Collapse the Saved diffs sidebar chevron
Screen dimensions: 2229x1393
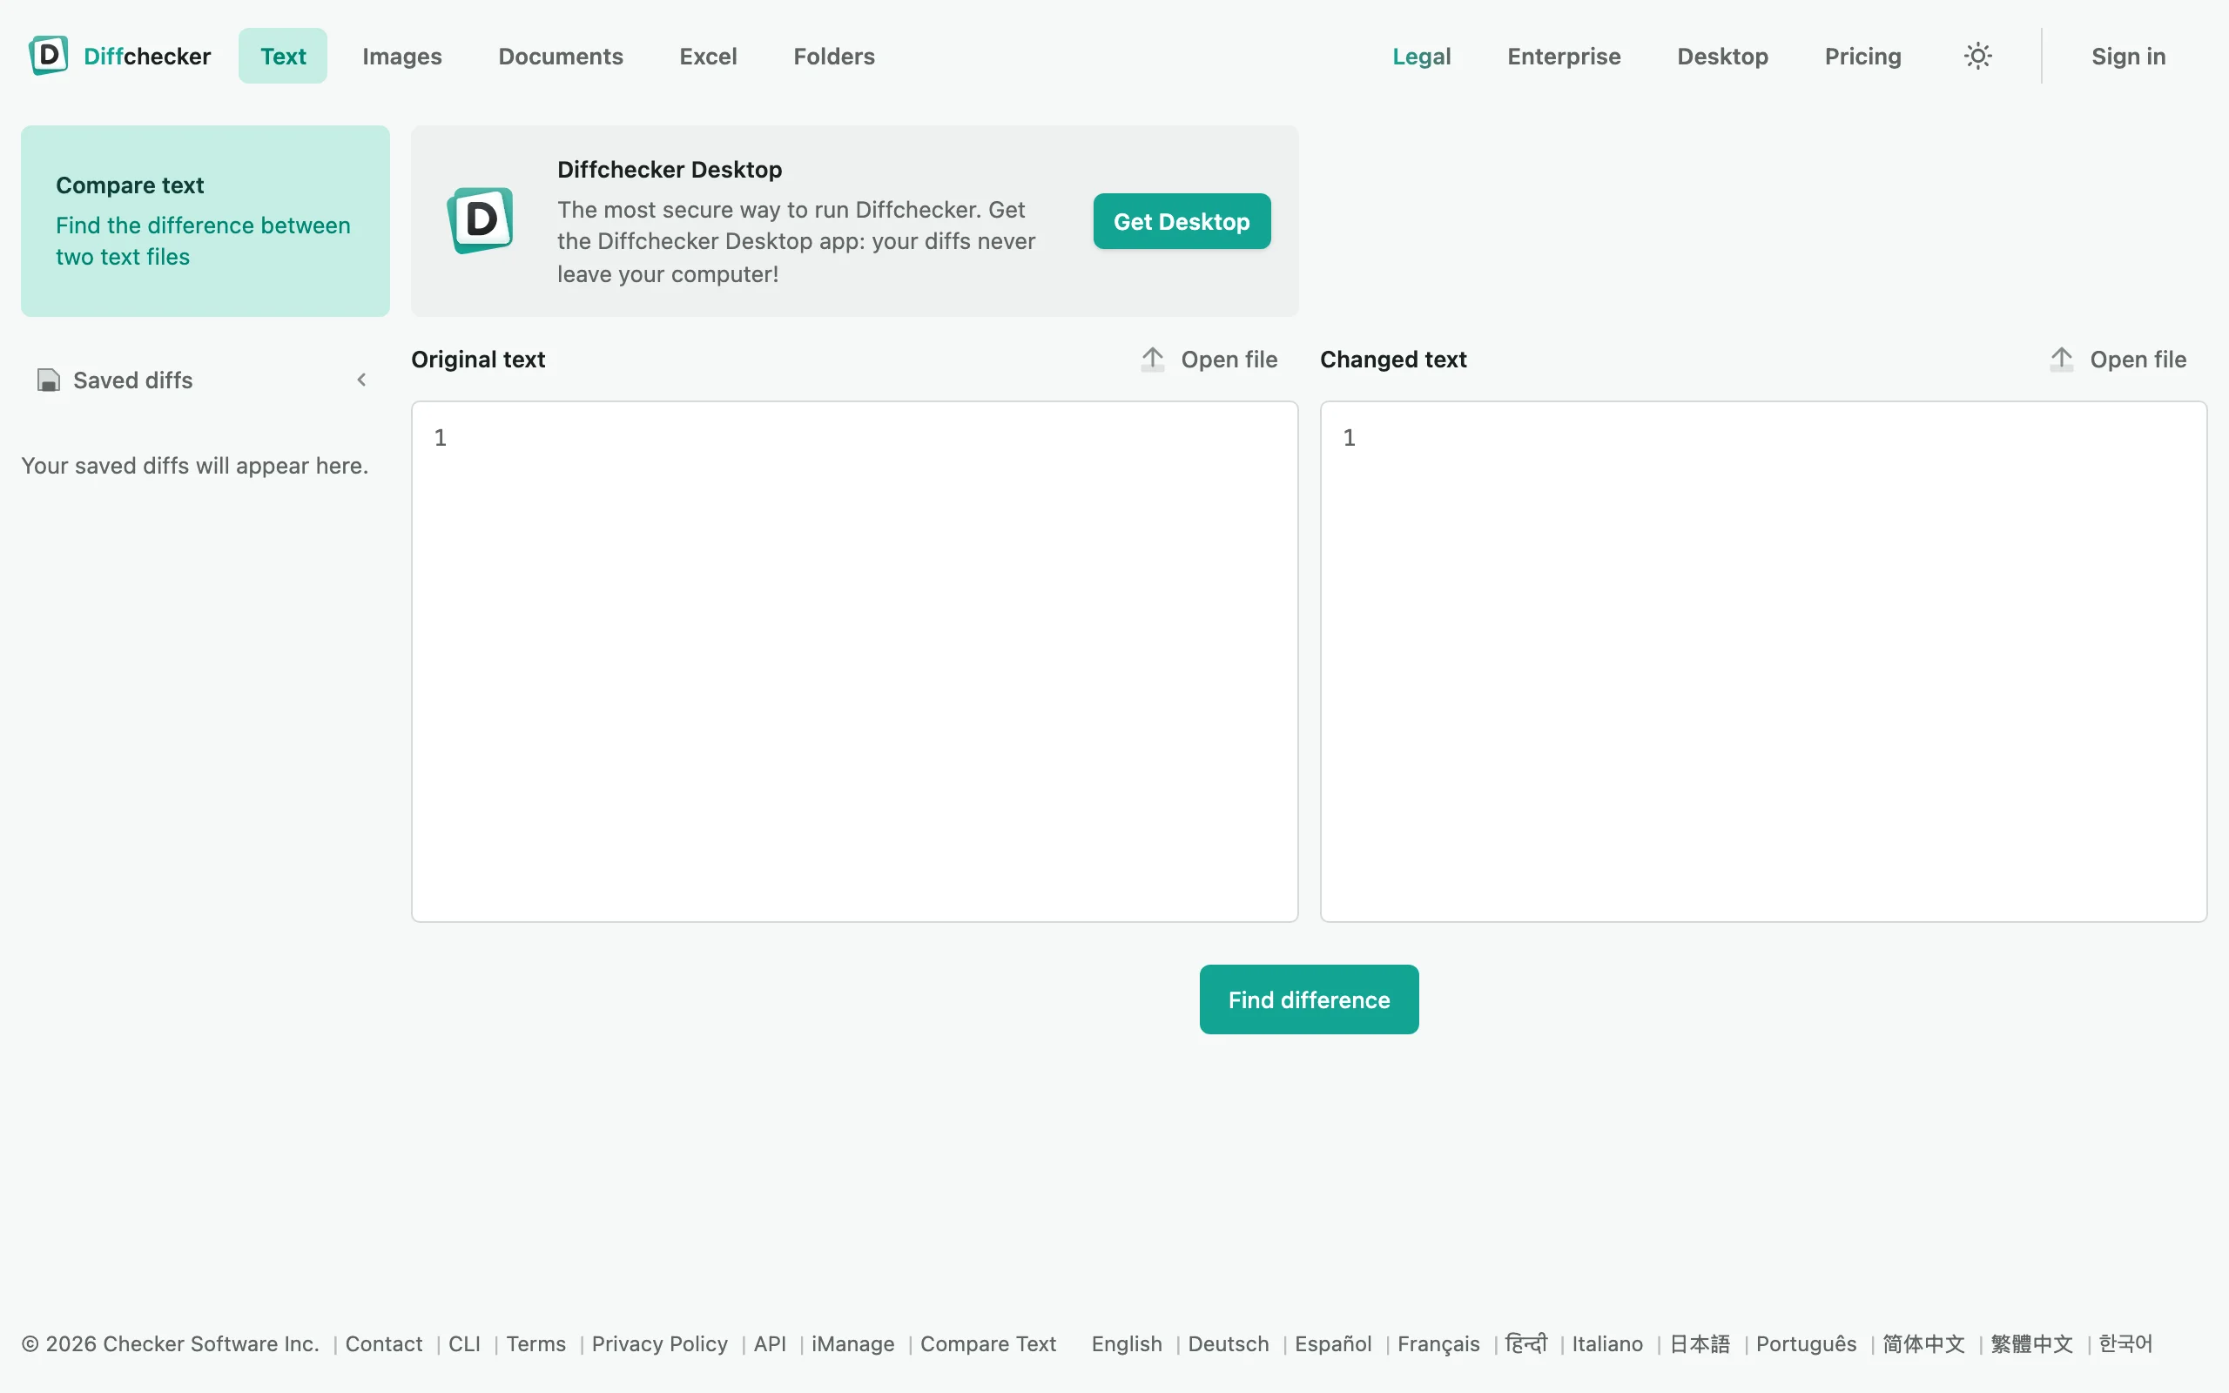(362, 380)
